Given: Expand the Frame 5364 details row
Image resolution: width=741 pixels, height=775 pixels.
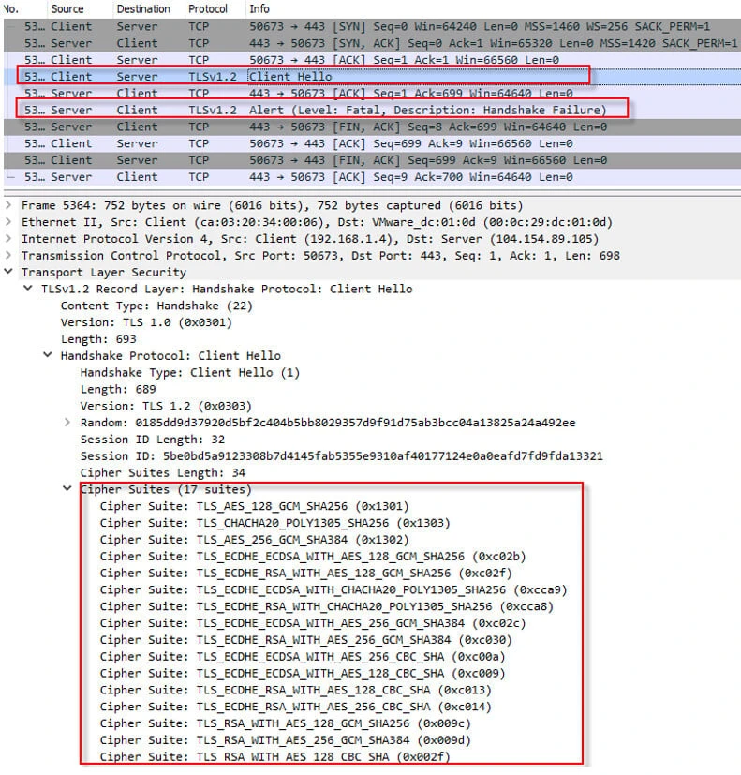Looking at the screenshot, I should click(x=9, y=205).
